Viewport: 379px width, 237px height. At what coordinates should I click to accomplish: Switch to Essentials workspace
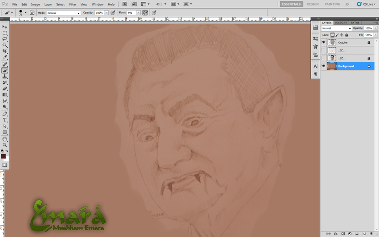tap(291, 4)
